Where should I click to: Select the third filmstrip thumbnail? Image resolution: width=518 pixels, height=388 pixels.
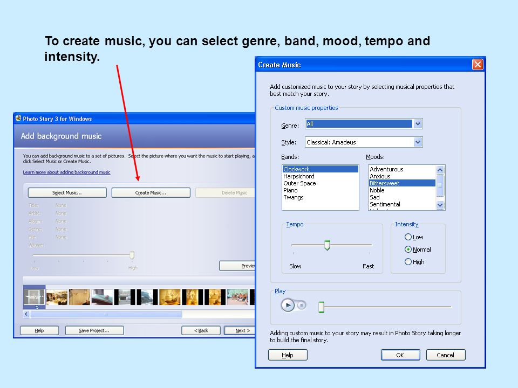pyautogui.click(x=79, y=297)
